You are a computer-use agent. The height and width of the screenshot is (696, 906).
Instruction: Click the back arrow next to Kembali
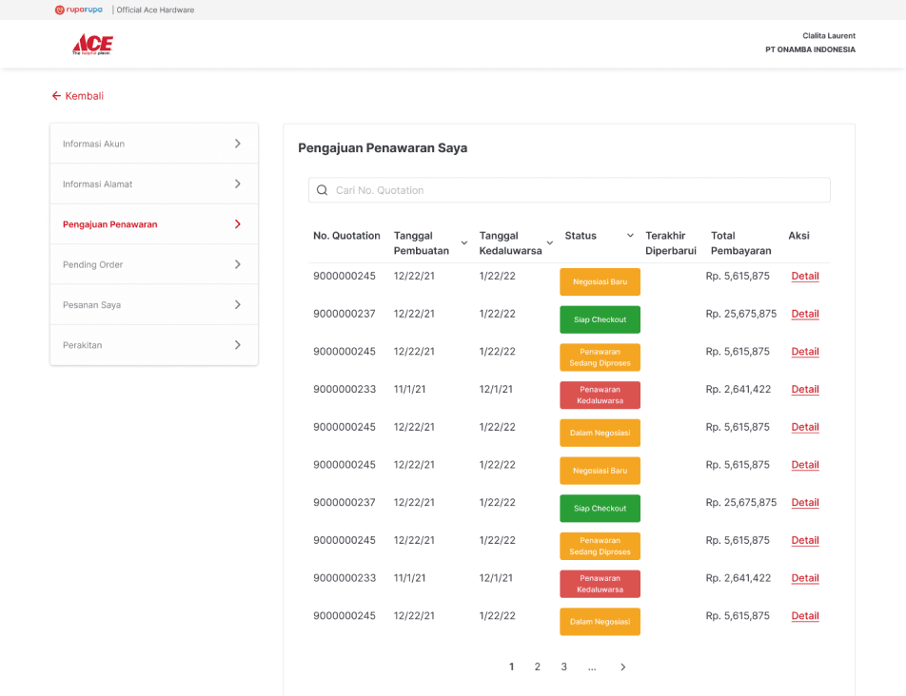point(56,96)
